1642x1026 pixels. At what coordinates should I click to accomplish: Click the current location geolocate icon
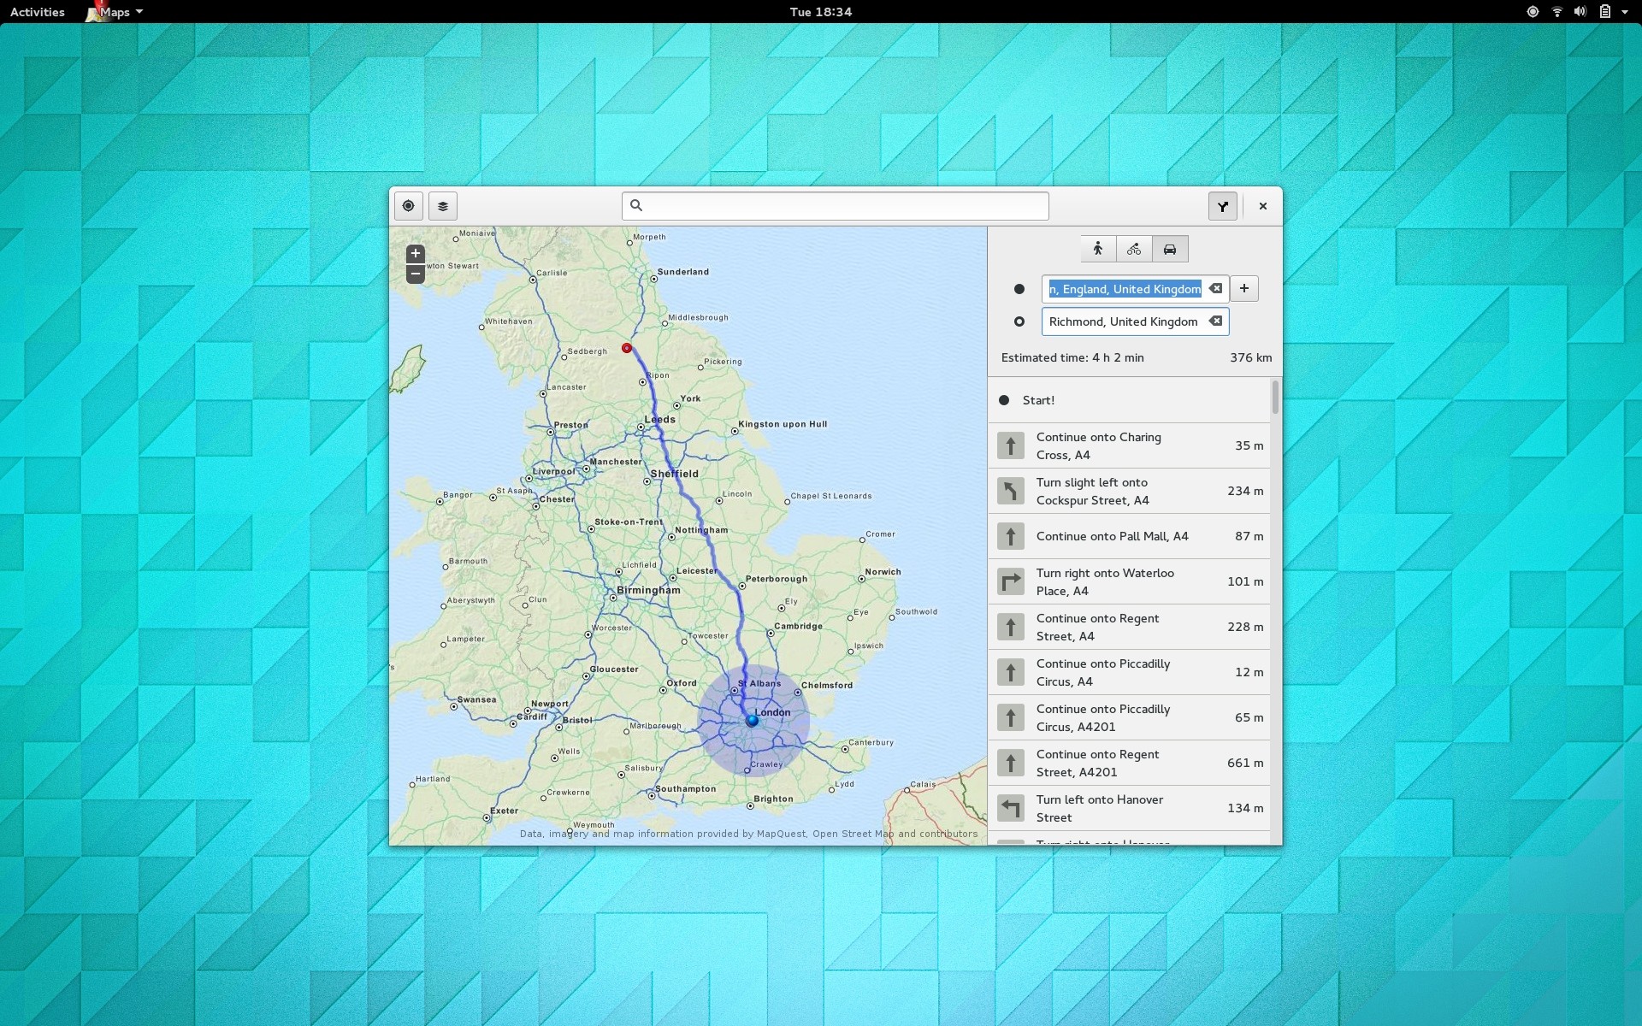tap(408, 206)
